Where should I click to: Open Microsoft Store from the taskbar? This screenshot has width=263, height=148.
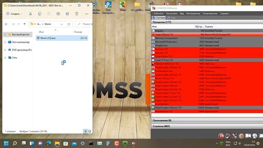click(66, 143)
